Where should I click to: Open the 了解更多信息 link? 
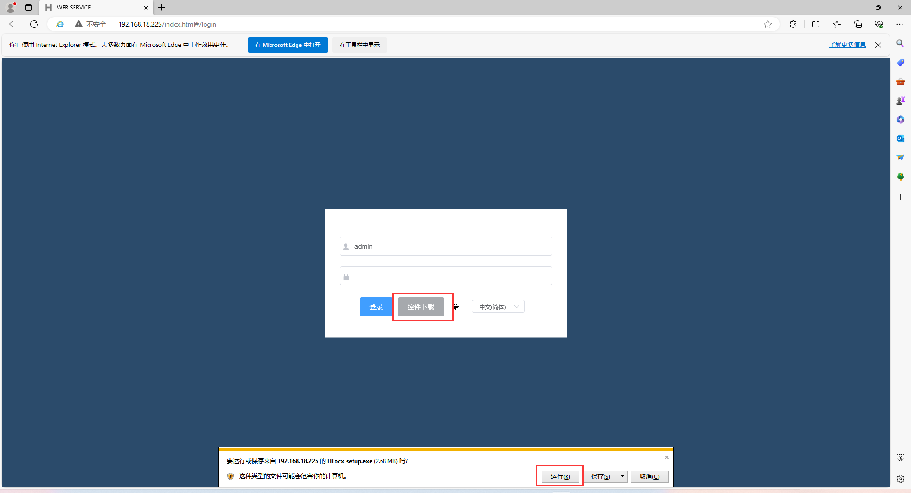point(847,45)
